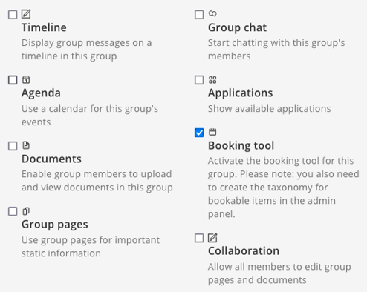Click "Activate the booking tool" description text
367x292 pixels.
(284, 188)
